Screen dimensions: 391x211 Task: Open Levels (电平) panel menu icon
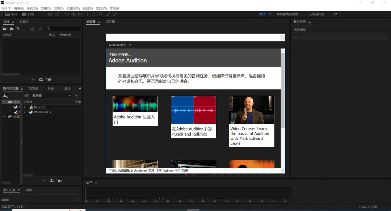point(96,183)
